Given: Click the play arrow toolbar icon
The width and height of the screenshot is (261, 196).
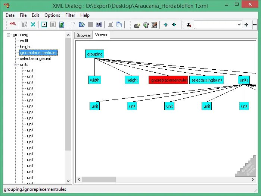Looking at the screenshot, I should click(x=44, y=25).
